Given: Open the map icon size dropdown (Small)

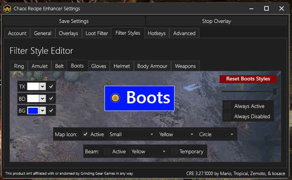Looking at the screenshot, I should coord(131,134).
